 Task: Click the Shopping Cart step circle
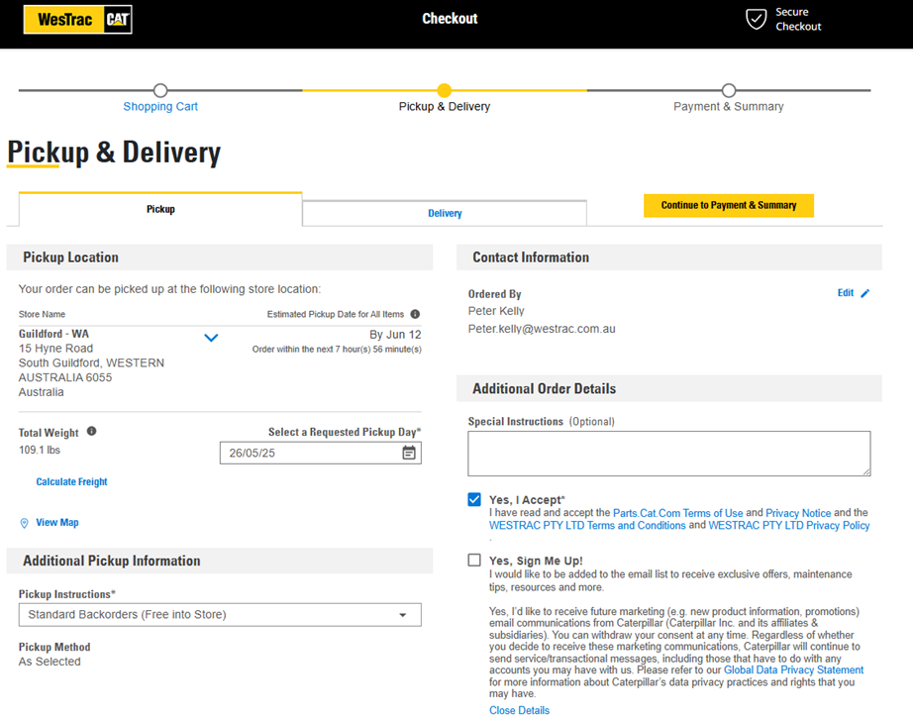coord(160,90)
